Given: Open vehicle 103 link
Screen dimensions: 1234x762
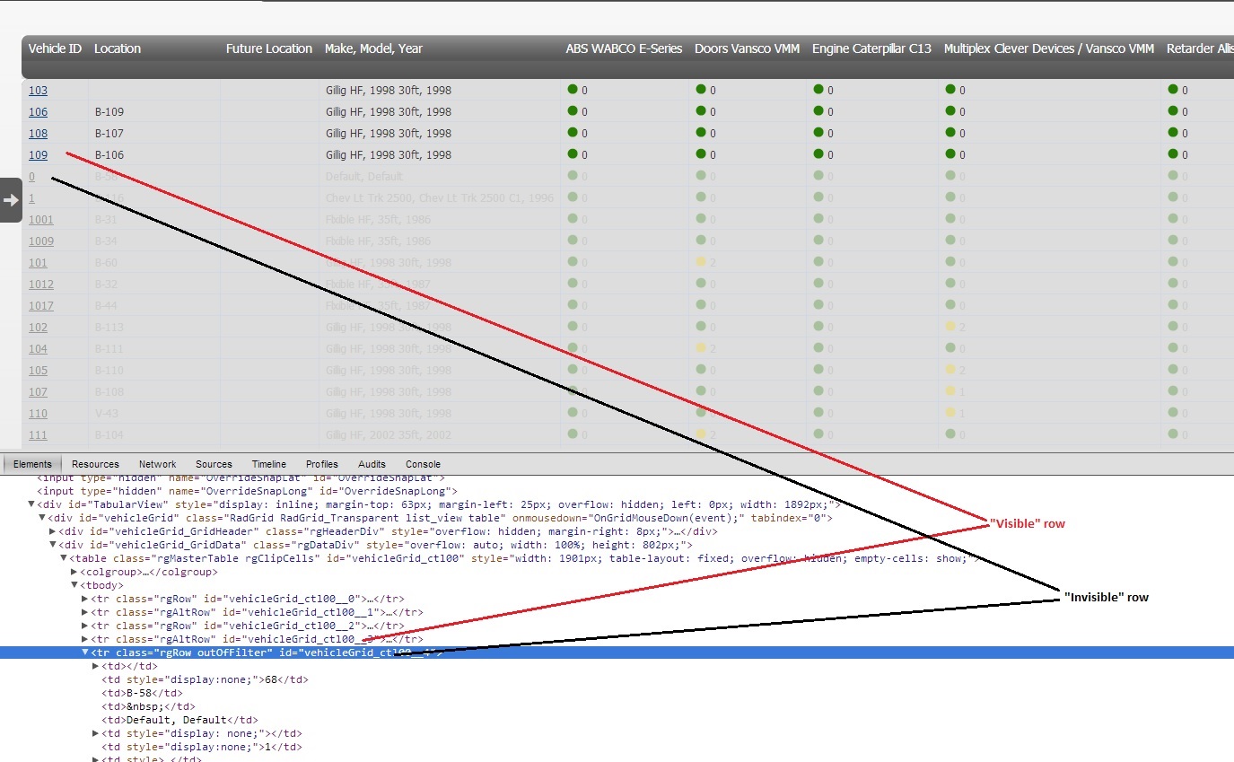Looking at the screenshot, I should pos(38,91).
